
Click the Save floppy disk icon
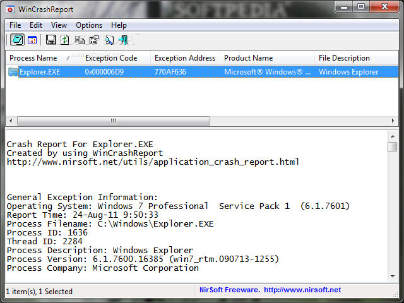pyautogui.click(x=50, y=40)
